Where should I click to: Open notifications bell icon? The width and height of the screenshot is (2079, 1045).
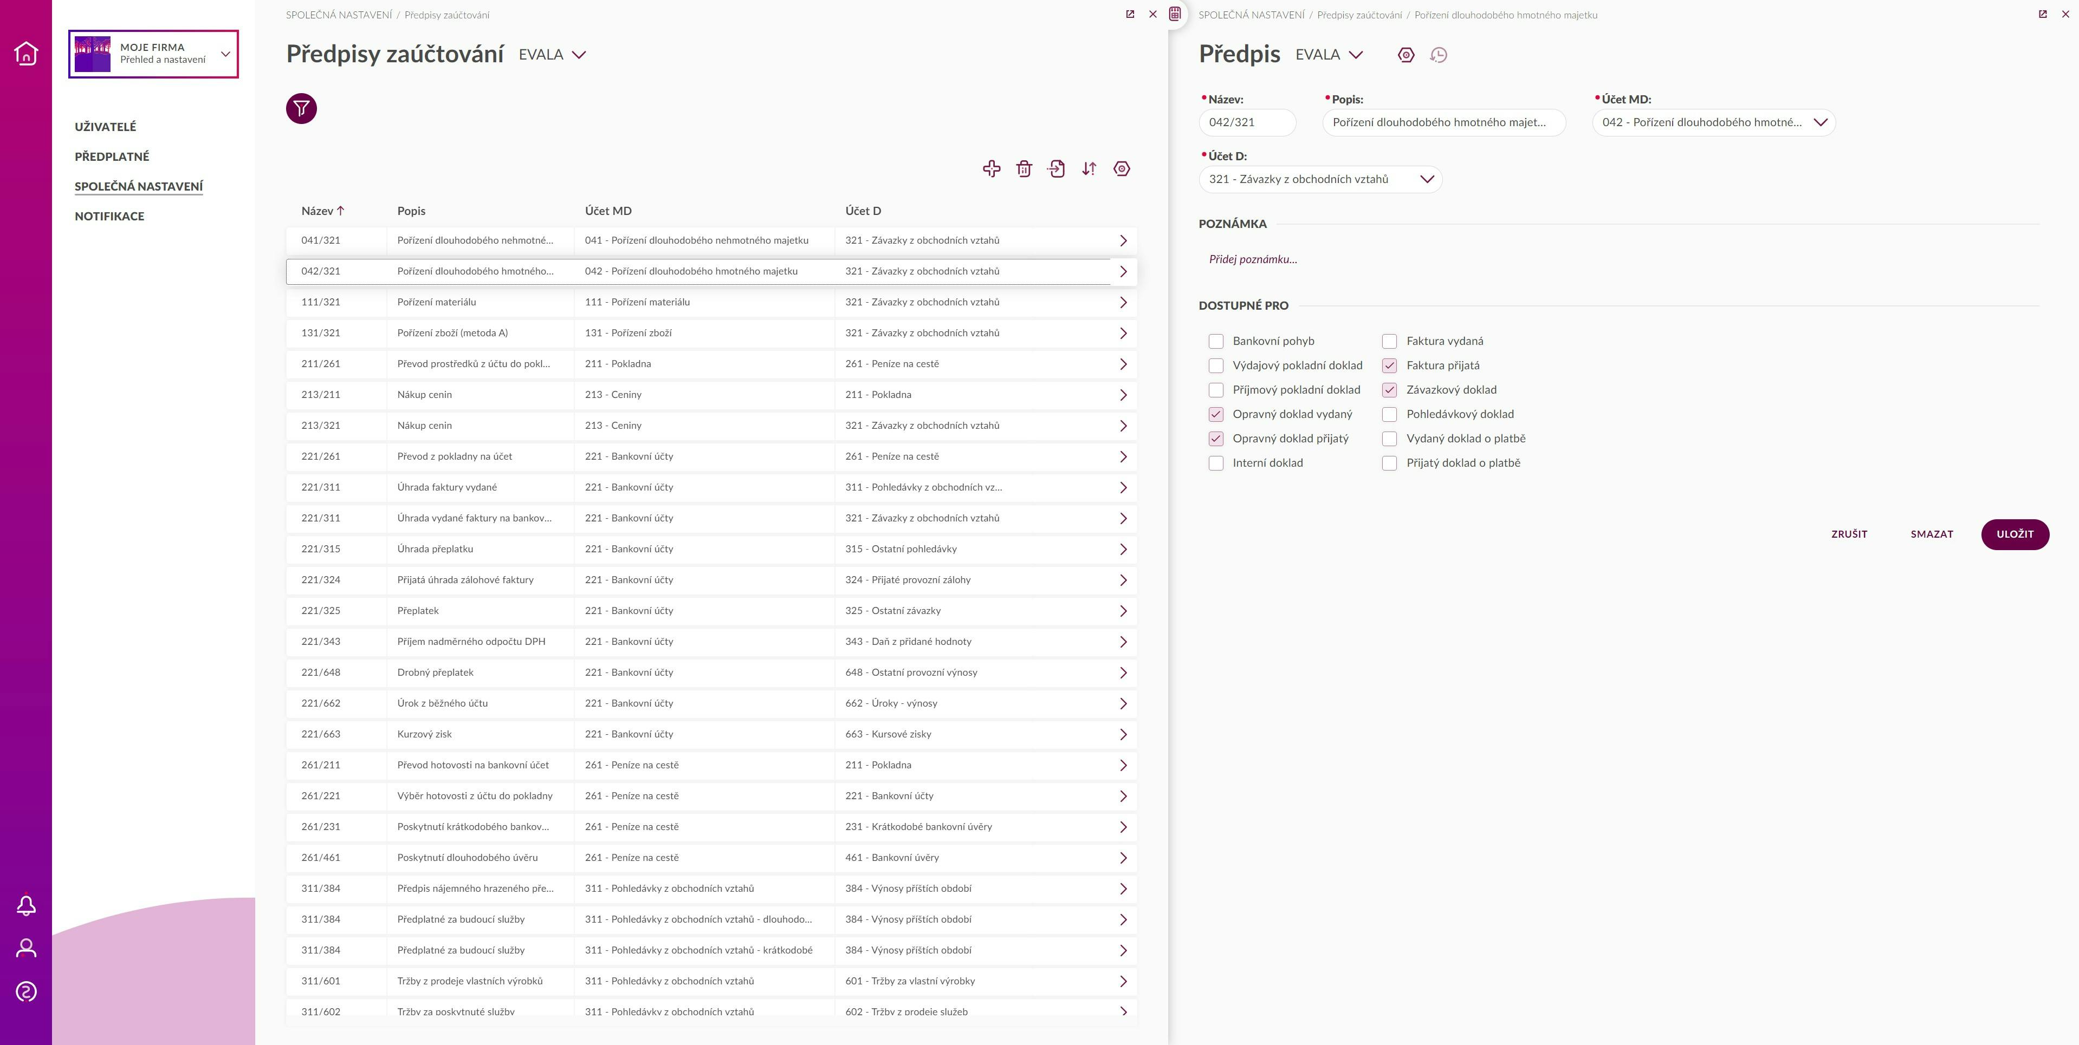(26, 905)
